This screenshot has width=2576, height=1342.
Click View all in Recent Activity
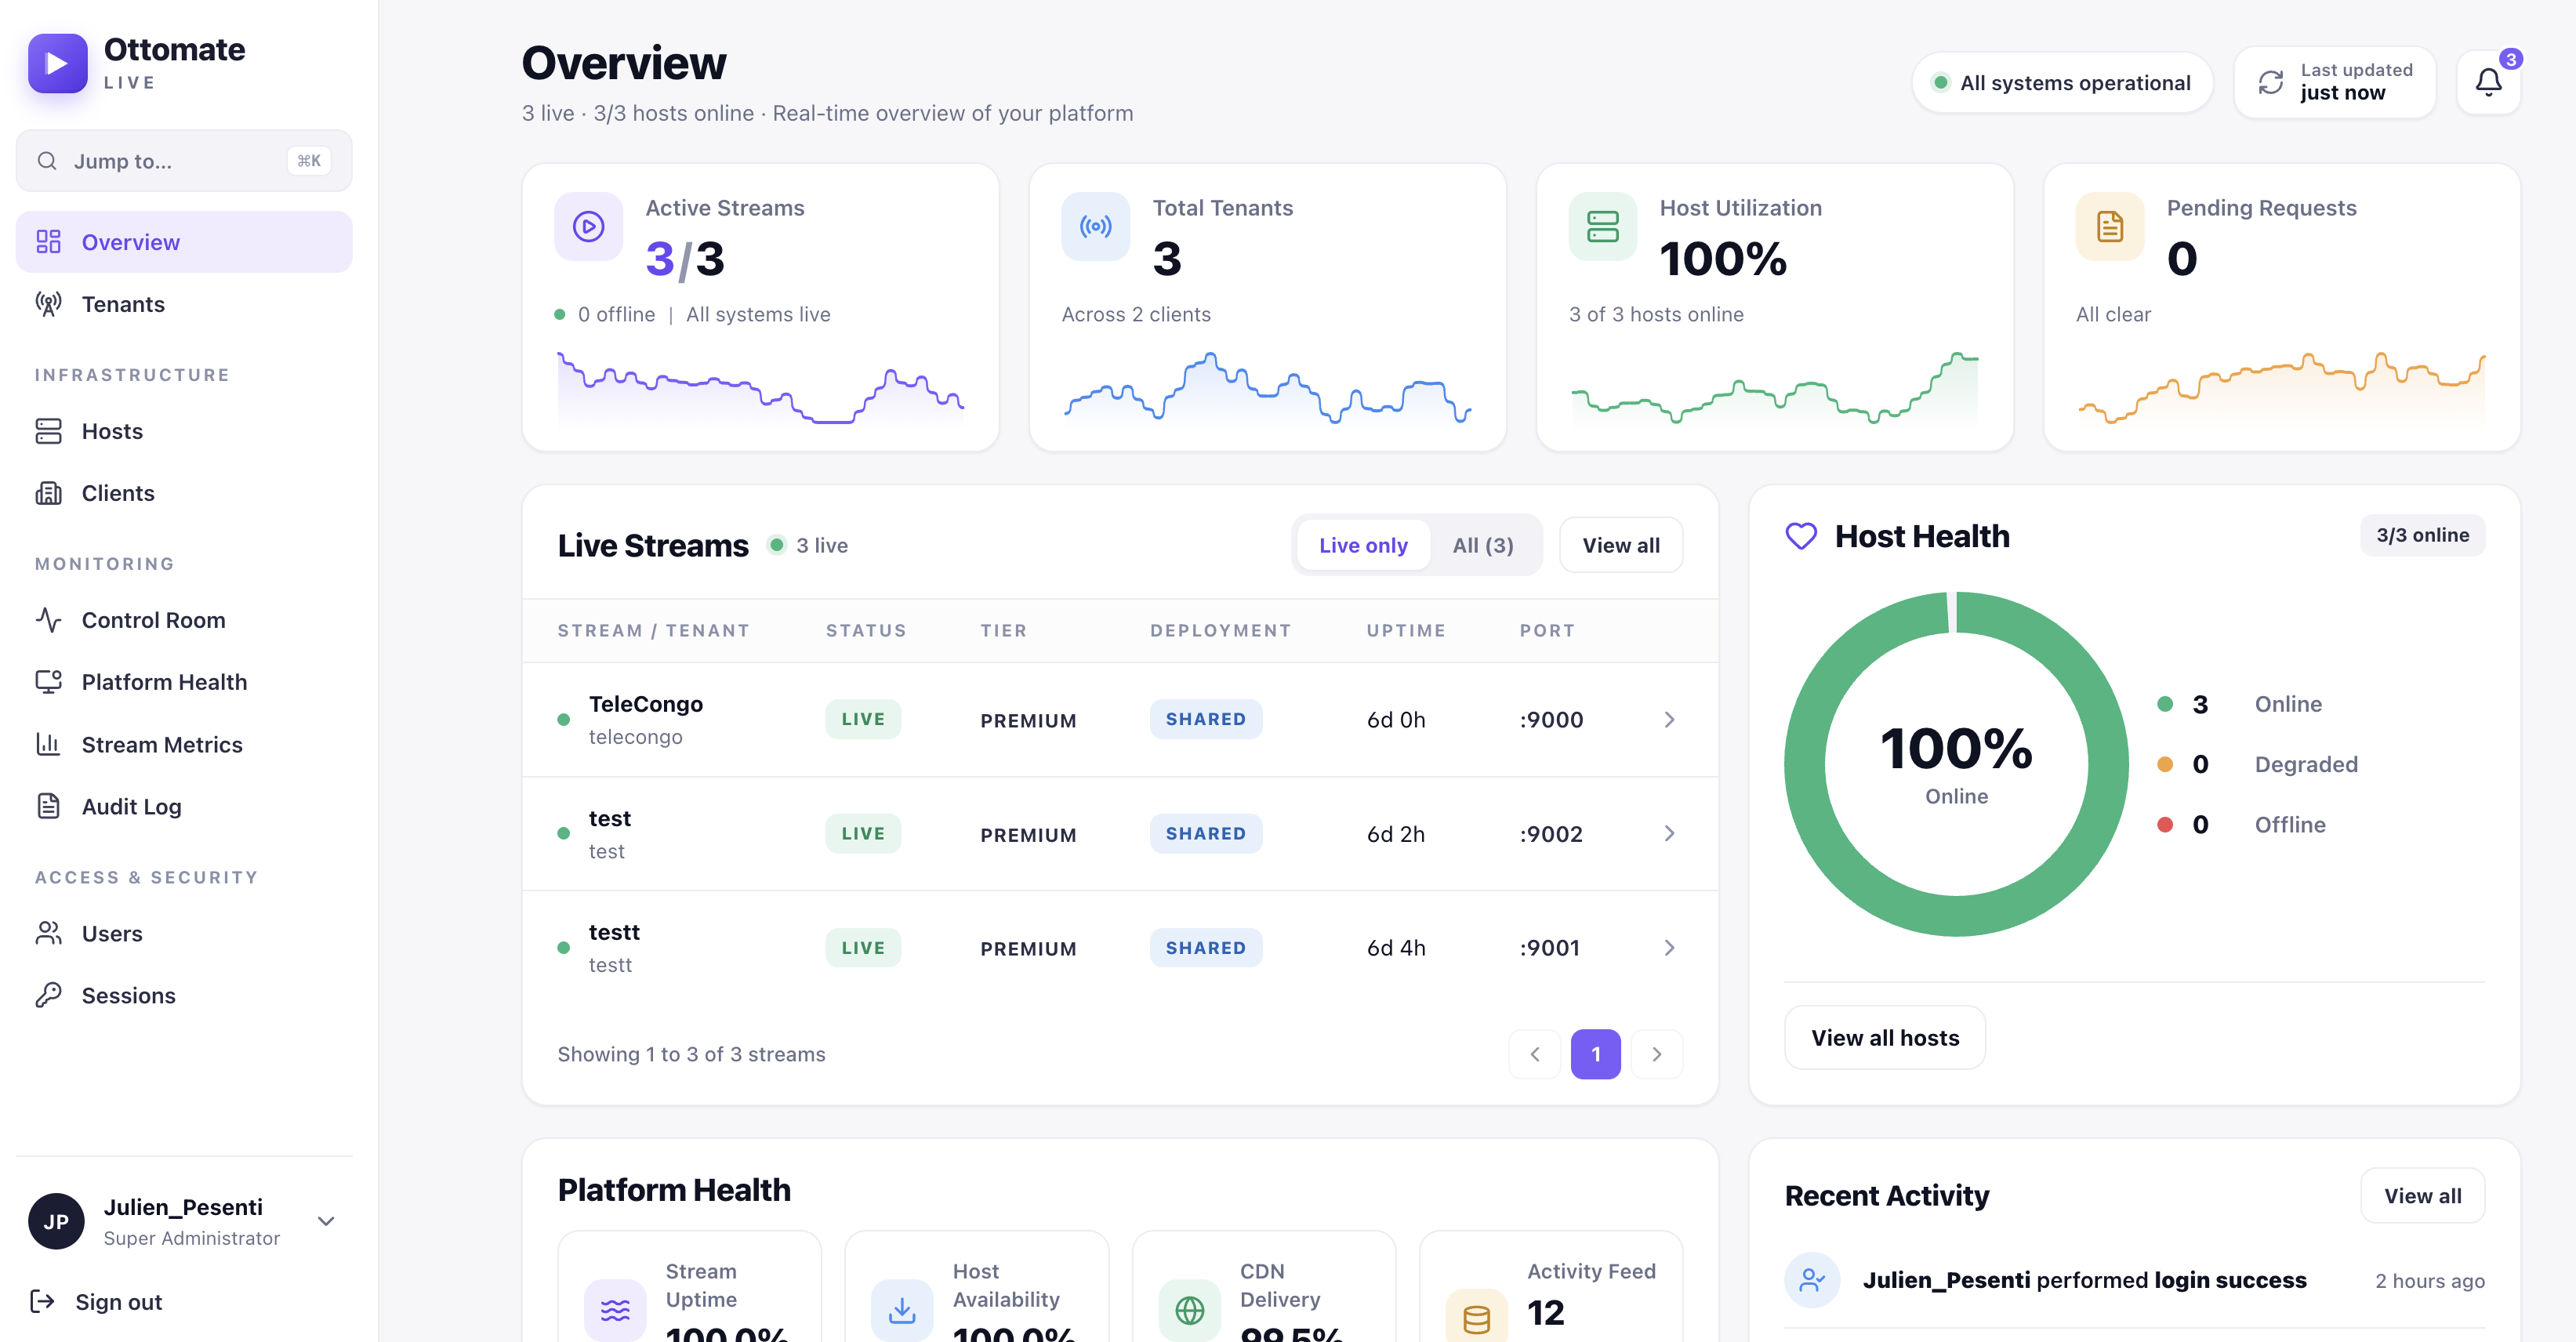click(2423, 1195)
